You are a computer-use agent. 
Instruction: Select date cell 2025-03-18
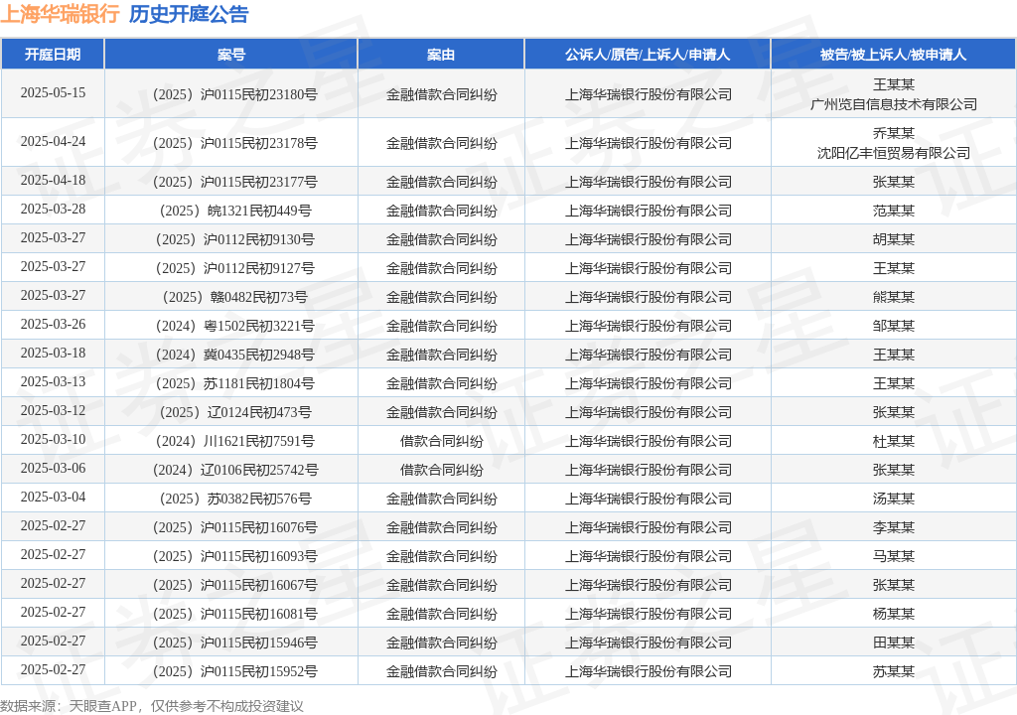tap(53, 353)
